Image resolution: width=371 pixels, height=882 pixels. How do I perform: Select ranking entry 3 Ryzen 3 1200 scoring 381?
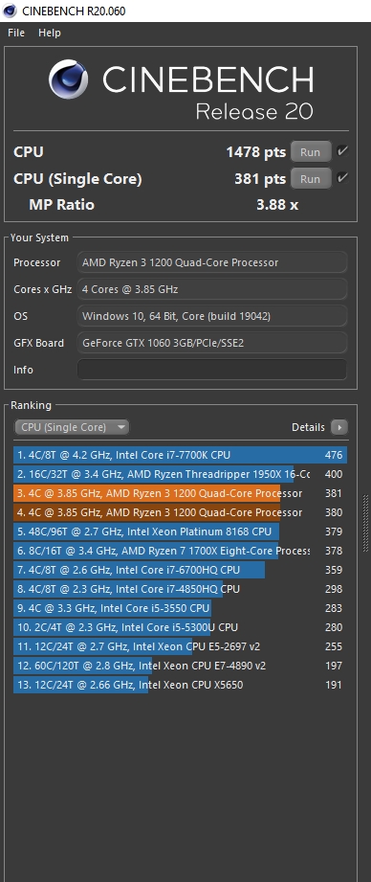pyautogui.click(x=180, y=493)
